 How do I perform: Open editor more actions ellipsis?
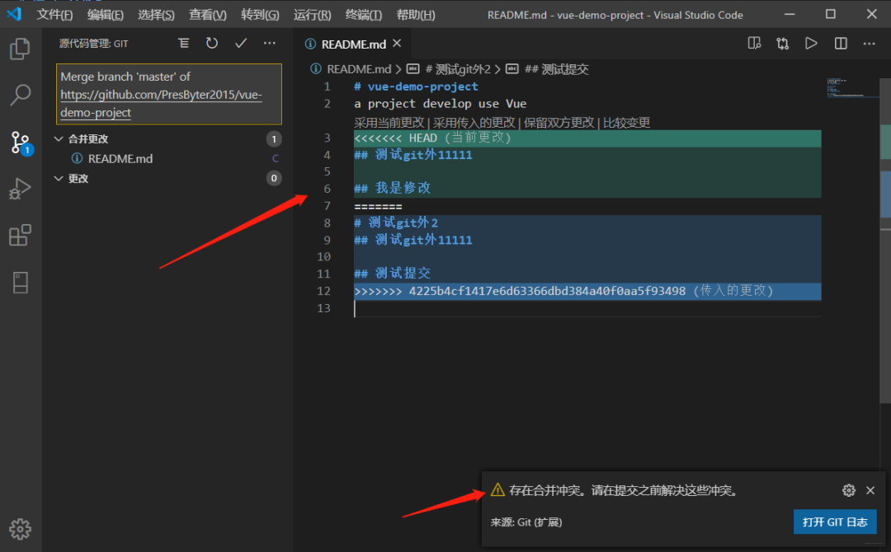870,43
